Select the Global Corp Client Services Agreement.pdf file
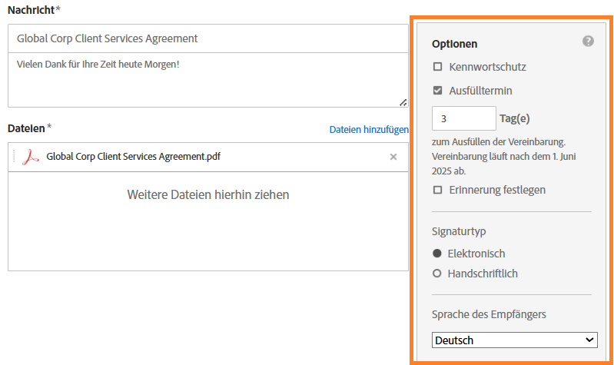 point(134,157)
